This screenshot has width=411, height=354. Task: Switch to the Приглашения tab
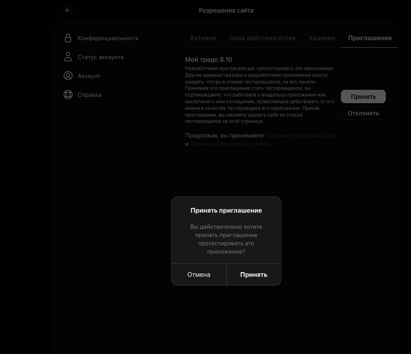(370, 38)
